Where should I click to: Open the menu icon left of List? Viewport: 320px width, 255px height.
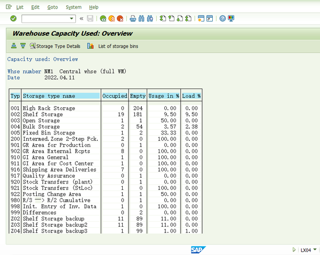point(9,7)
